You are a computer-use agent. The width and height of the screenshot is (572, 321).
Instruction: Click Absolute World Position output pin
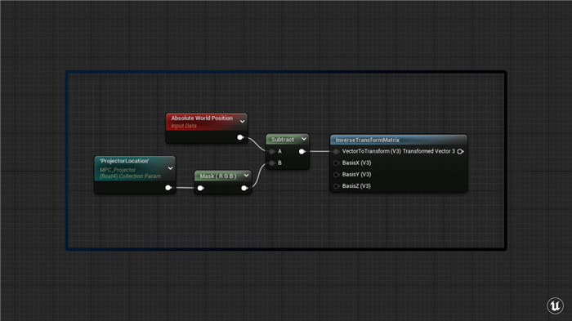tap(240, 137)
